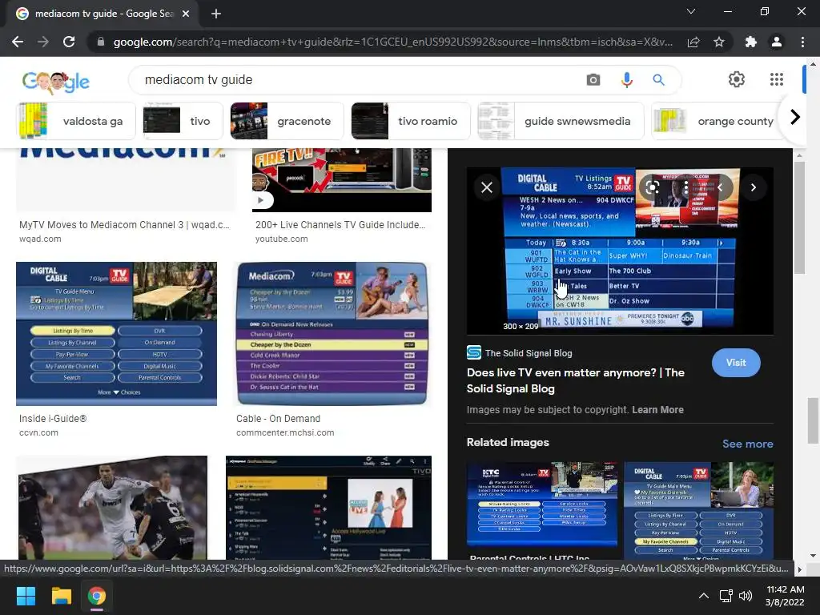Share this page from the address bar
Screen dimensions: 820x615
(693, 42)
